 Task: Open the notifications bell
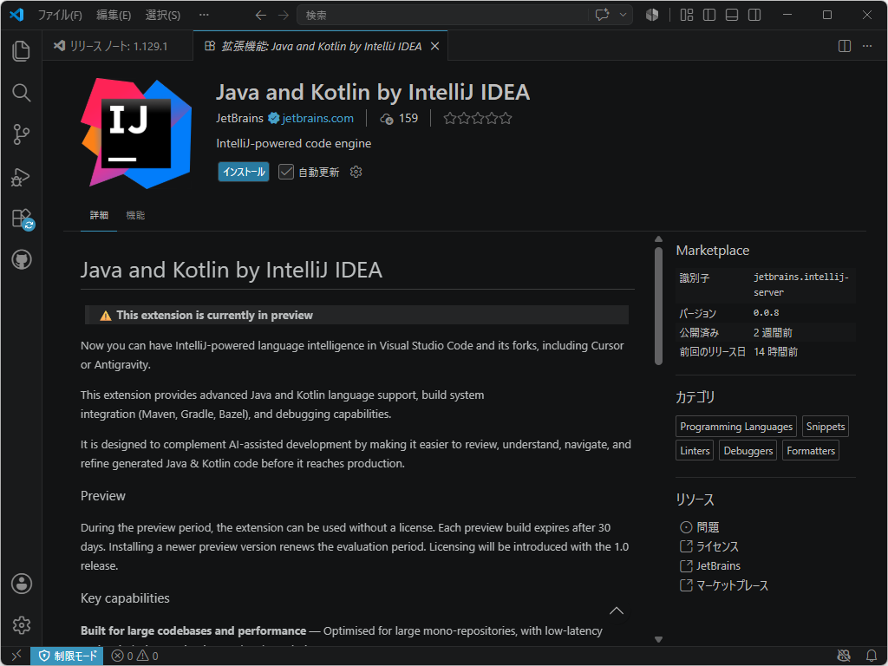click(x=871, y=656)
